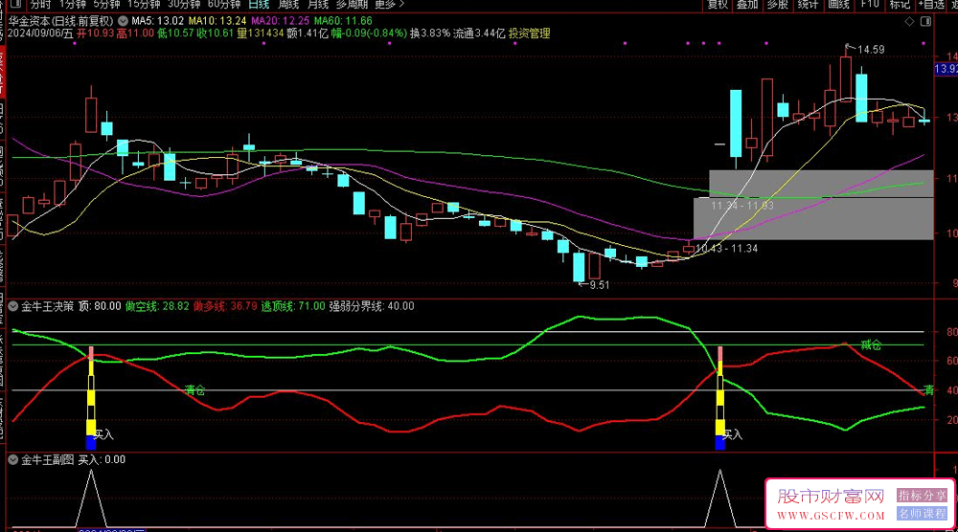Click the 2024/09/06/五 date text
This screenshot has height=532, width=958.
click(40, 33)
